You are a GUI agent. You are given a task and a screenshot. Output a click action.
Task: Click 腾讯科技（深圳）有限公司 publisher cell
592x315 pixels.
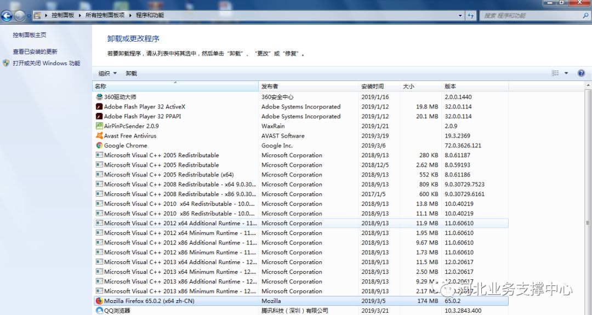click(x=295, y=311)
